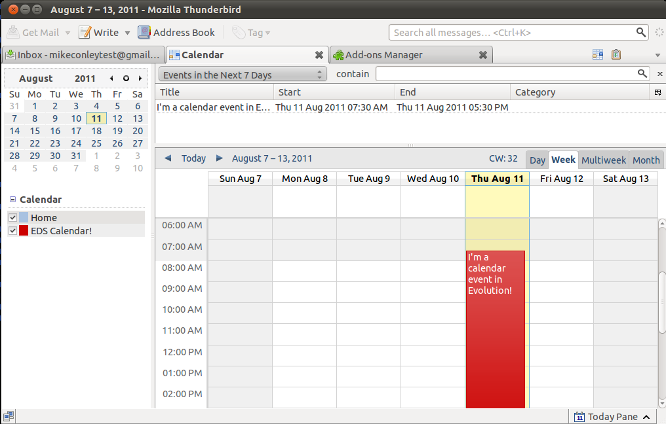
Task: Click the calendar mode icon in tab bar
Action: (598, 54)
